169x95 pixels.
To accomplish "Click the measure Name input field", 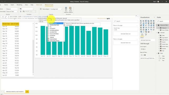I will tap(12, 9).
